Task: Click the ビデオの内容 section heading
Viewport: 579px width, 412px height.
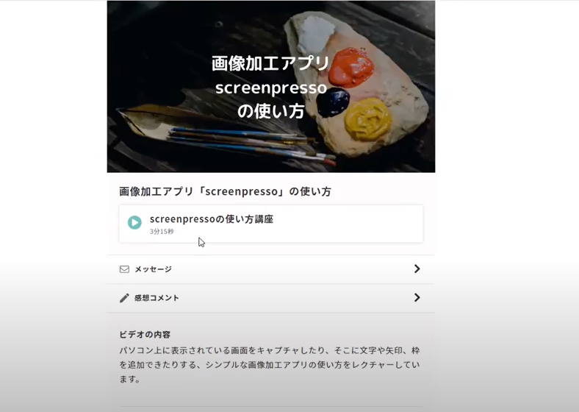Action: coord(145,335)
